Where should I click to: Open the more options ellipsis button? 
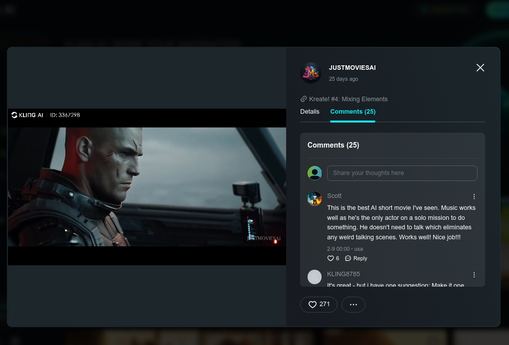coord(353,305)
